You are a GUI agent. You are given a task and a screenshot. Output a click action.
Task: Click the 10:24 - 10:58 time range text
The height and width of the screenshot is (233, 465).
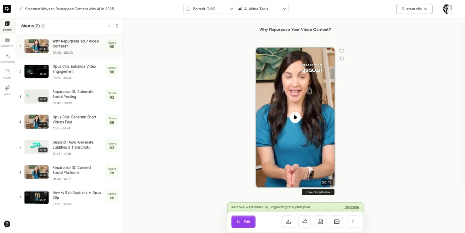62,154
